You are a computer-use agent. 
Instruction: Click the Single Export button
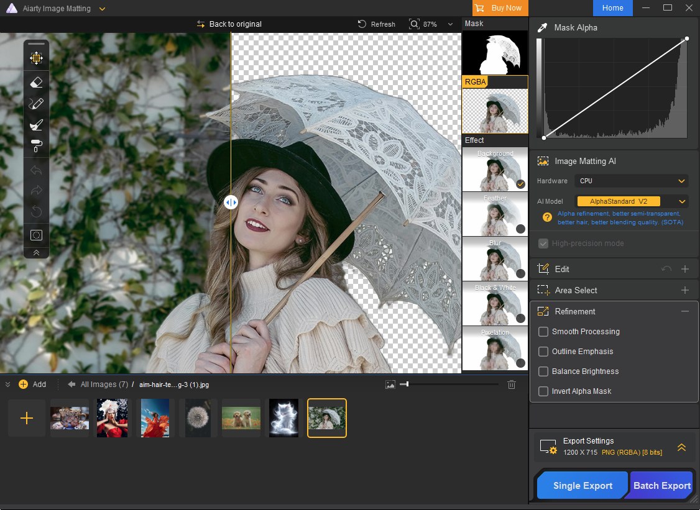(x=583, y=486)
